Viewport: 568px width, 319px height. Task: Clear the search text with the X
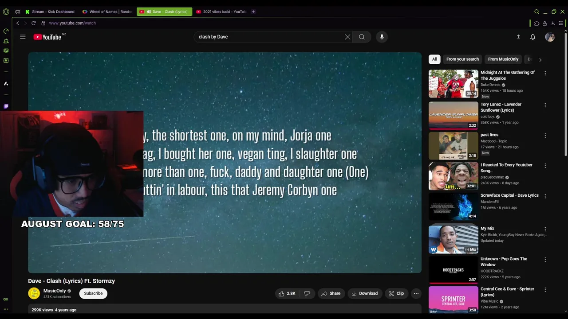click(x=347, y=37)
